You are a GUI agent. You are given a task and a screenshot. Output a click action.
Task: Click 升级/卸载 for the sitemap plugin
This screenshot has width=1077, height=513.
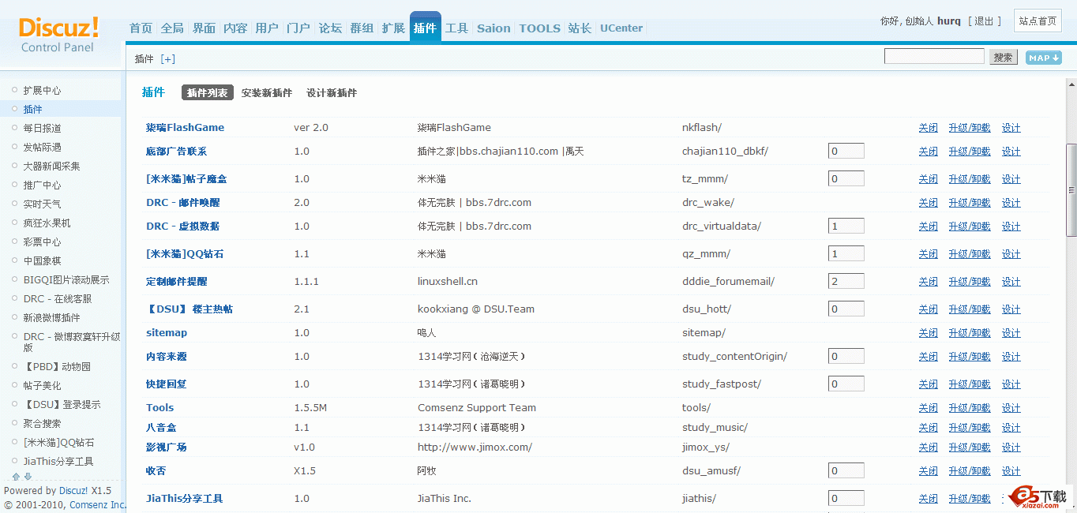click(x=969, y=333)
